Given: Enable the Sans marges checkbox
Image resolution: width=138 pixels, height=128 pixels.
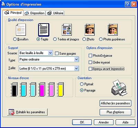Looking at the screenshot, I should tap(57, 53).
